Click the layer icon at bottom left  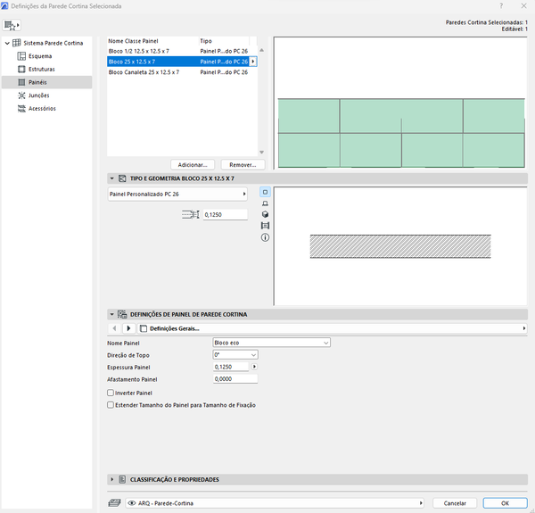click(115, 503)
